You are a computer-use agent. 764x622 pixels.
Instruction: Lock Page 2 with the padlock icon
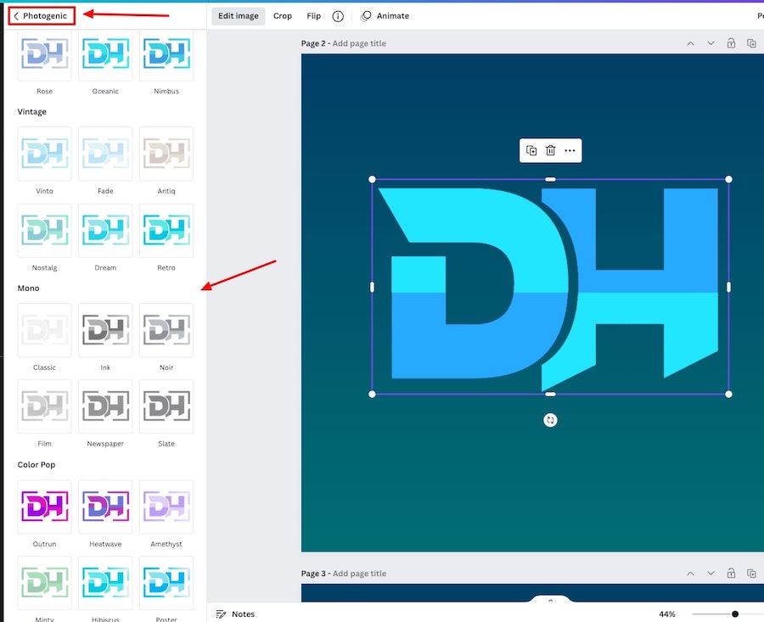coord(731,43)
